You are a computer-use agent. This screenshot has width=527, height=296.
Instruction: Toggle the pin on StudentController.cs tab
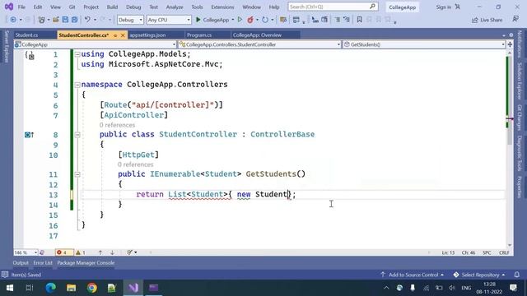pos(115,35)
